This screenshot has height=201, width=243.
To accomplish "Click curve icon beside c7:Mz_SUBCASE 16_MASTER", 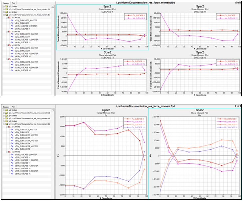I will 13,171.
